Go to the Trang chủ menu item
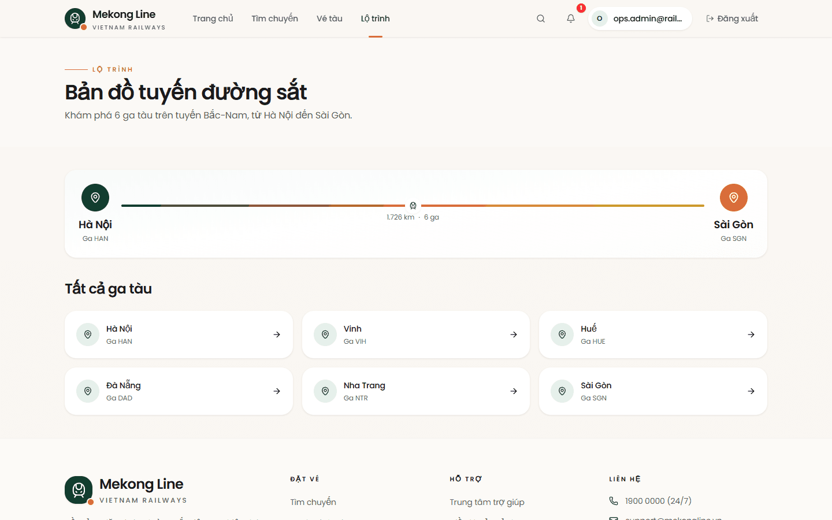Screen dimensions: 832x520 213,18
